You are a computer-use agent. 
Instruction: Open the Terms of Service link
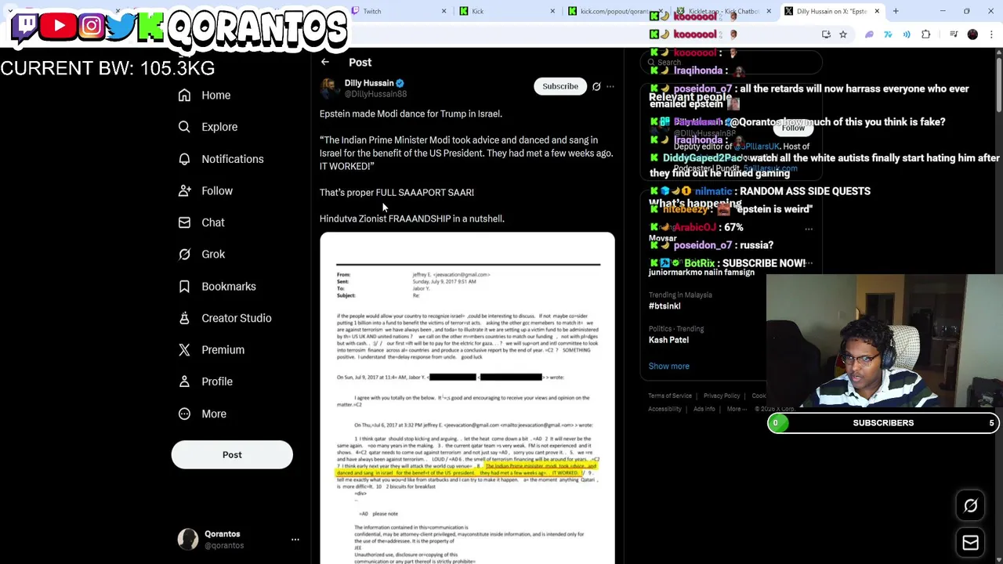[670, 396]
